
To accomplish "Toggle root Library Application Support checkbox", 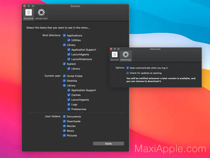I will (x=69, y=50).
